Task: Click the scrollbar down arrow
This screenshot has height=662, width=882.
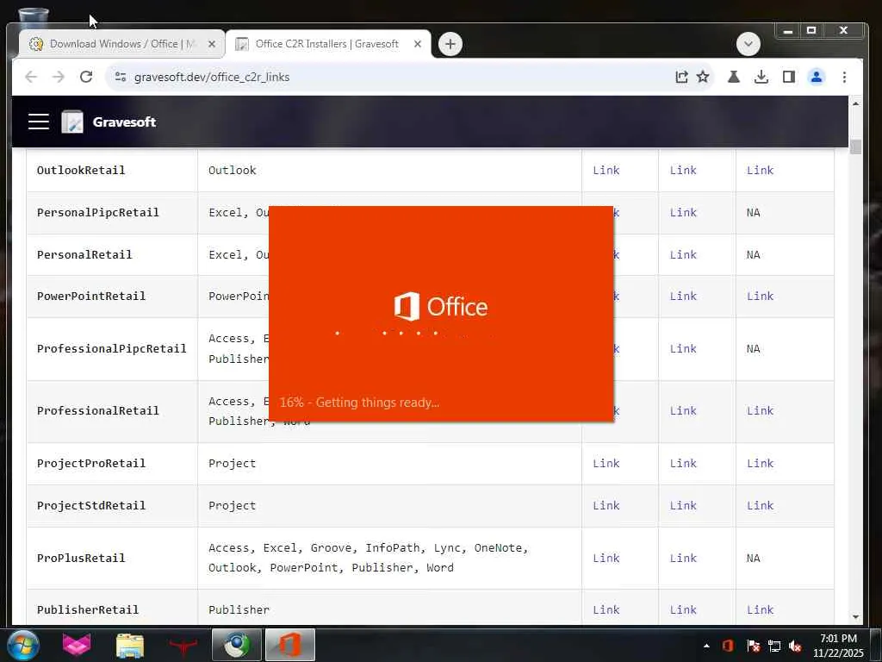Action: (855, 617)
